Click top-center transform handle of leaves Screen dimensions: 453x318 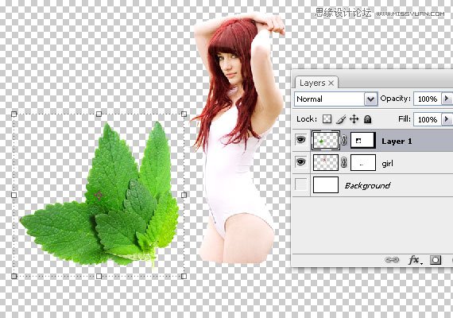(99, 114)
